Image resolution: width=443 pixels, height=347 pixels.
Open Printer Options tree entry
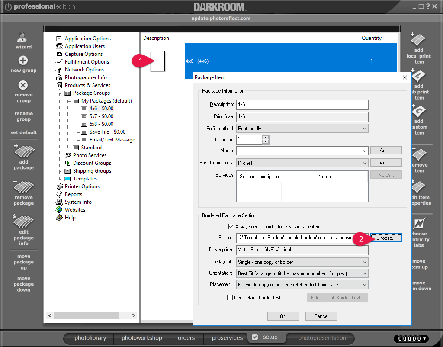click(82, 186)
